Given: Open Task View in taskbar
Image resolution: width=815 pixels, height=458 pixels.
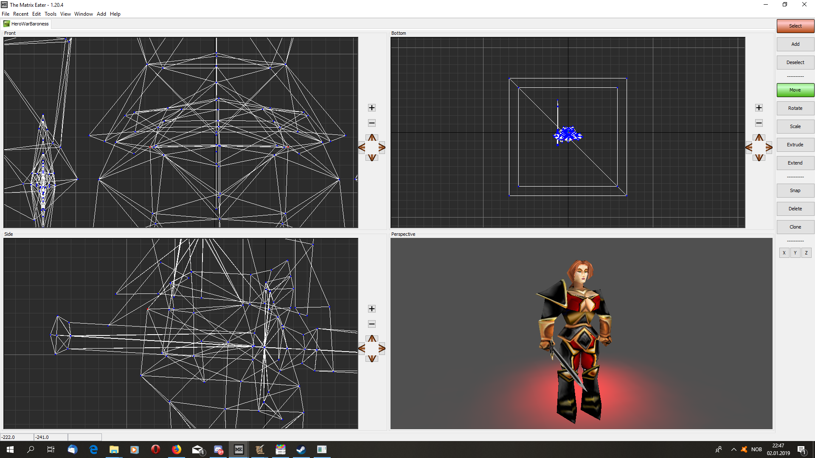Looking at the screenshot, I should tap(51, 450).
